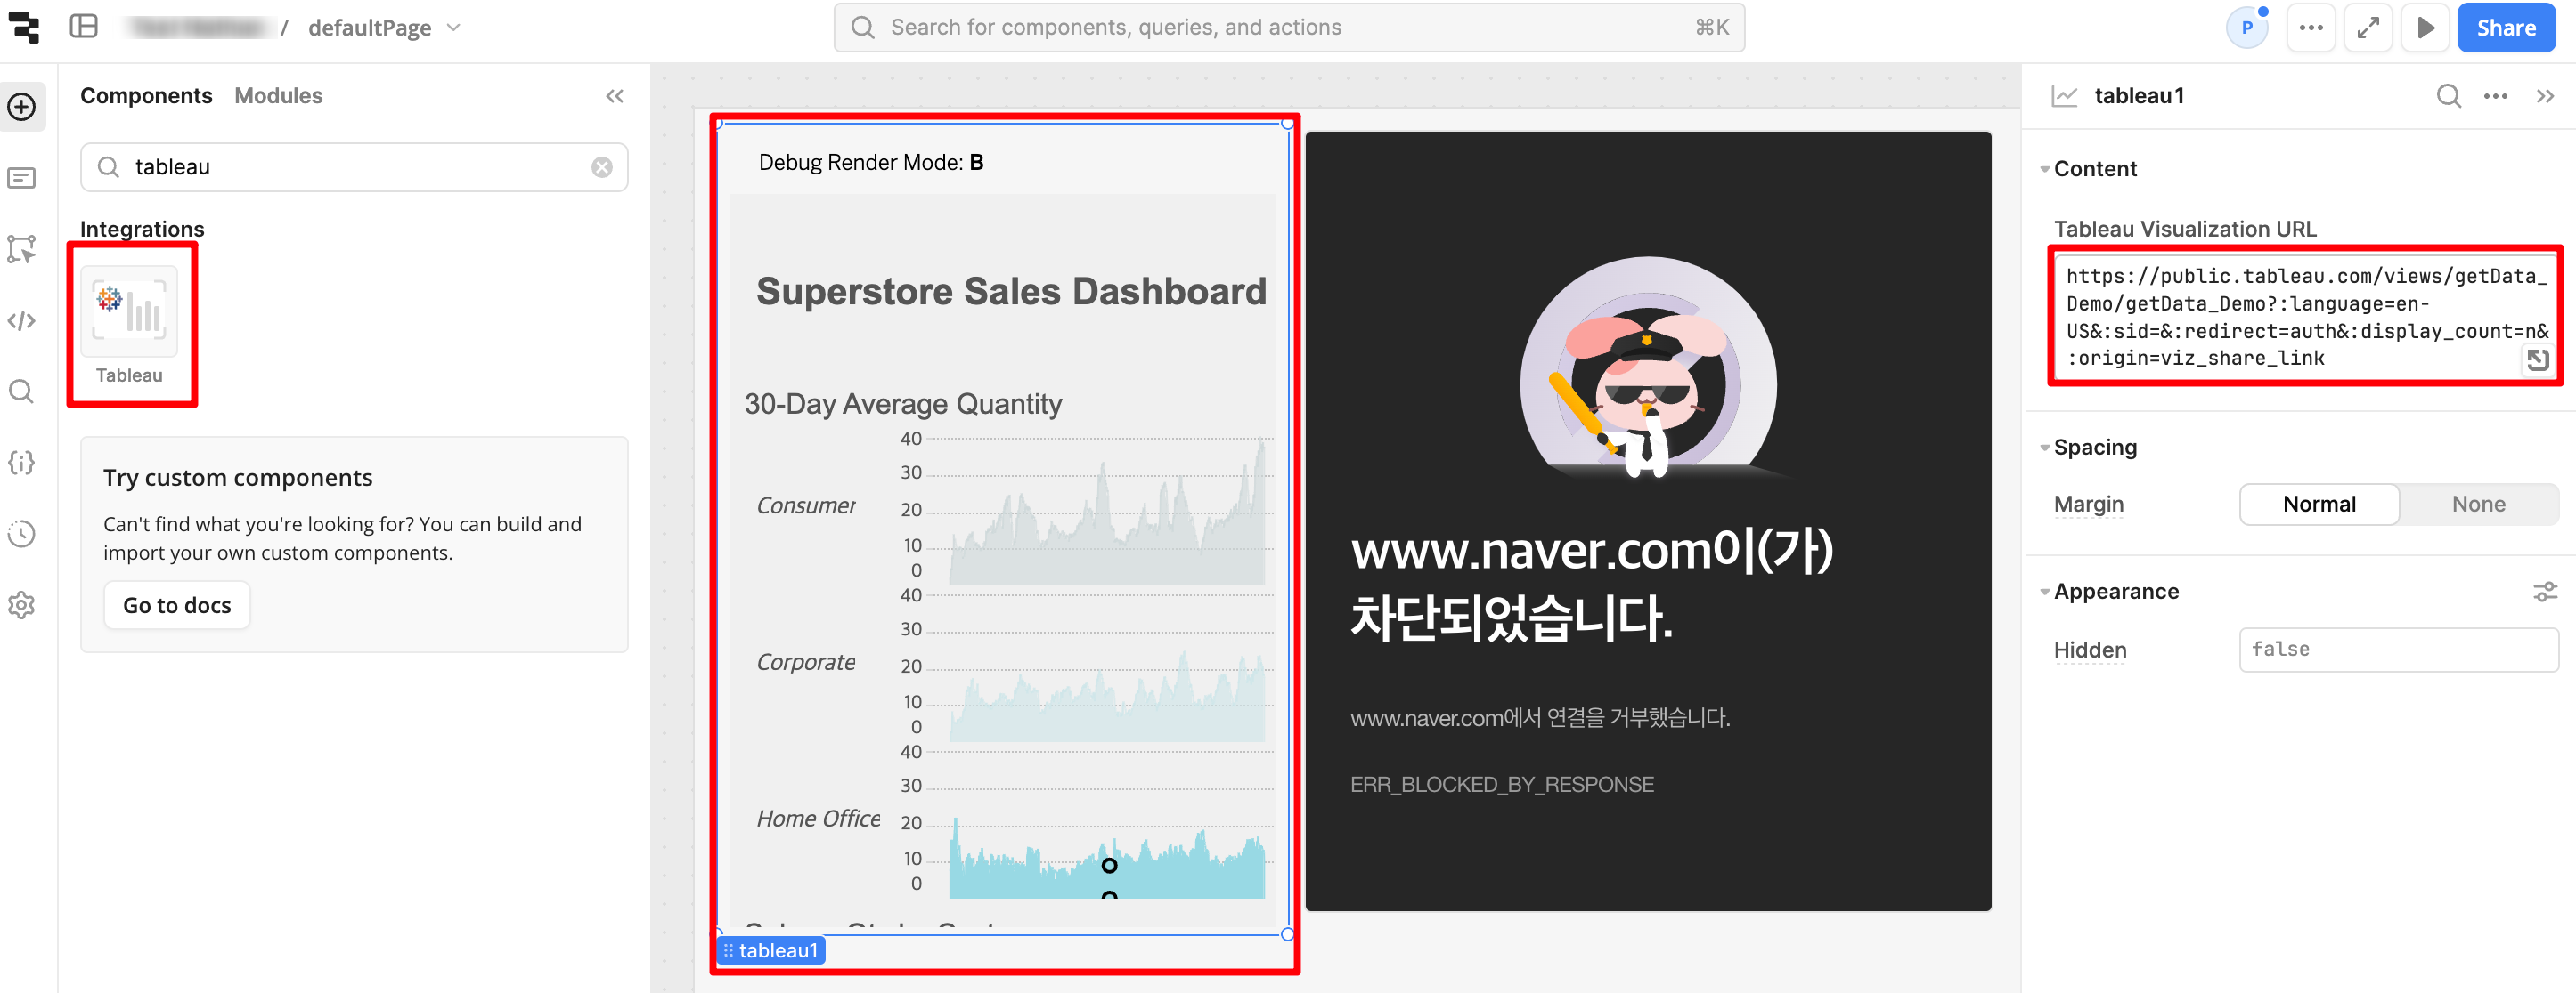
Task: Click the Superstore Sales Dashboard title
Action: pyautogui.click(x=1011, y=293)
